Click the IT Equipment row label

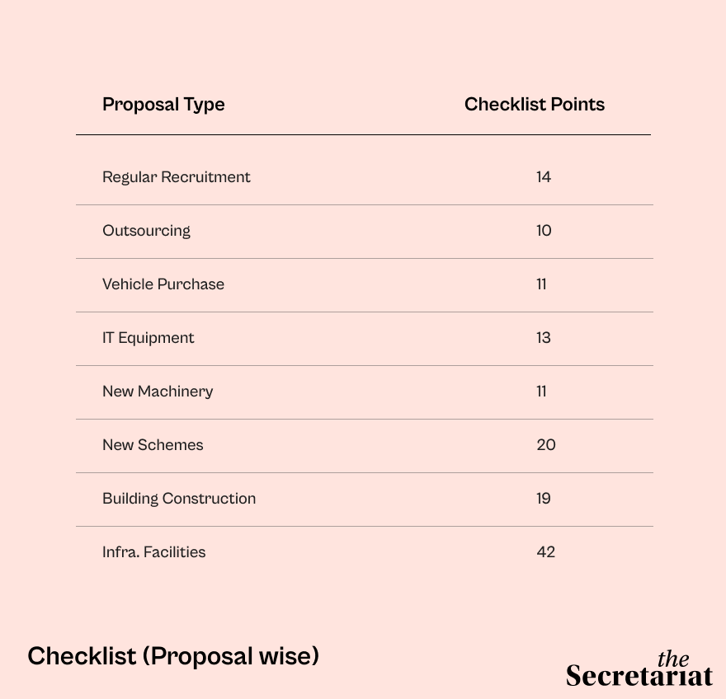click(148, 338)
